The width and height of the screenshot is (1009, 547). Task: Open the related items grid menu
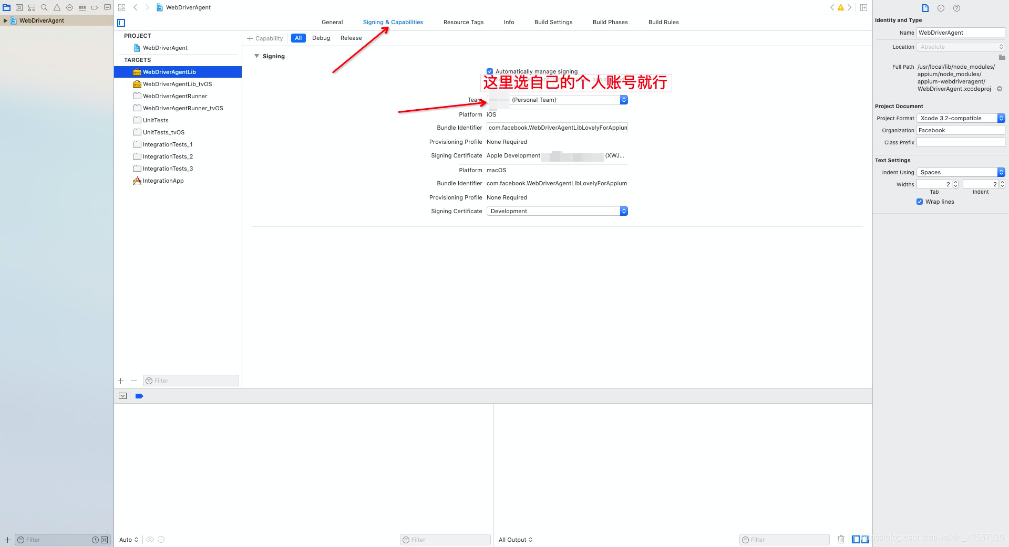pos(122,7)
